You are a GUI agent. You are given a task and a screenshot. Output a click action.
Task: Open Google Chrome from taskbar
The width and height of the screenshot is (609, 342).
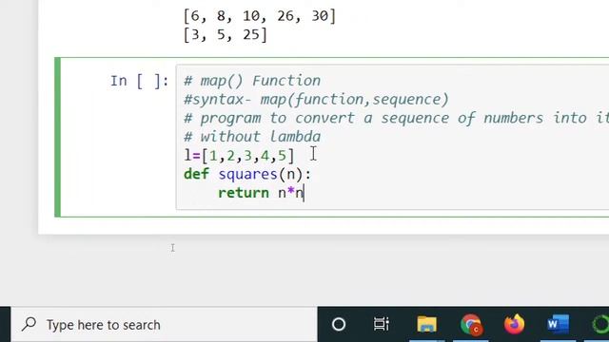click(x=471, y=324)
